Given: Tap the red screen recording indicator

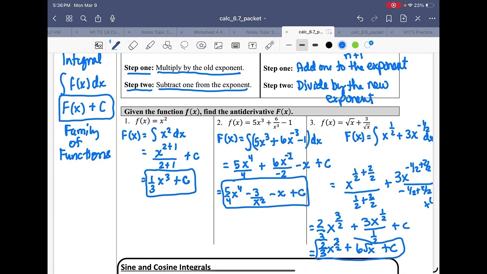Looking at the screenshot, I should (393, 5).
